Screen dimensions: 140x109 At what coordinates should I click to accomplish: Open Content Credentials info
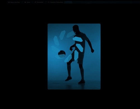tap(55, 2)
